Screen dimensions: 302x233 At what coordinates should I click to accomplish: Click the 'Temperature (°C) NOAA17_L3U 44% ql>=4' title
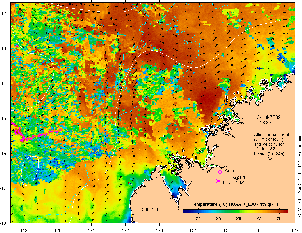pos(235,204)
